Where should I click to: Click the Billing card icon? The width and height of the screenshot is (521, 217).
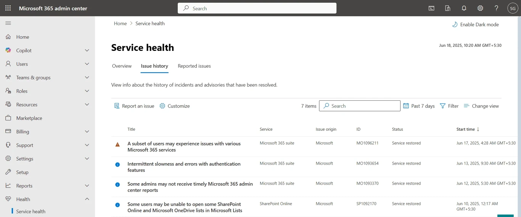pyautogui.click(x=8, y=131)
